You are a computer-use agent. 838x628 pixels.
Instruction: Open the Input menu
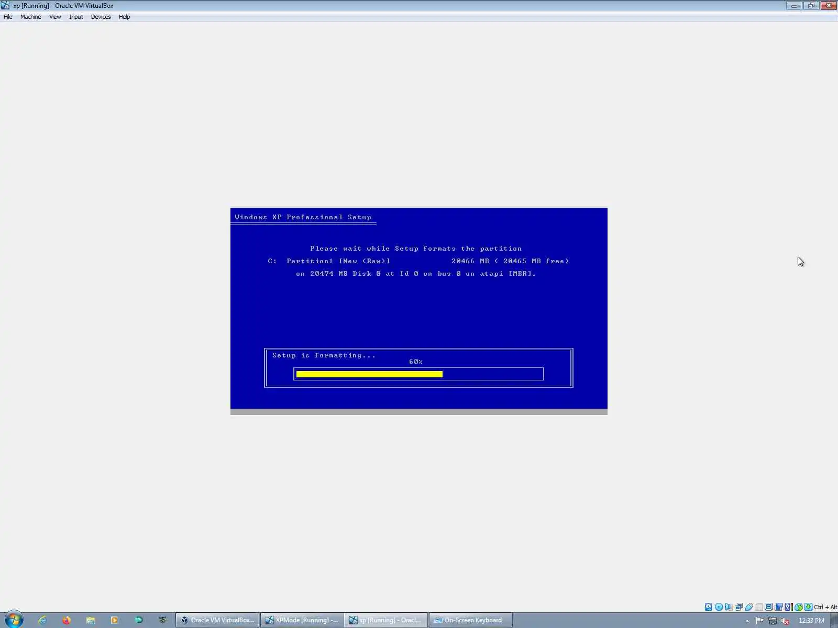(x=76, y=17)
